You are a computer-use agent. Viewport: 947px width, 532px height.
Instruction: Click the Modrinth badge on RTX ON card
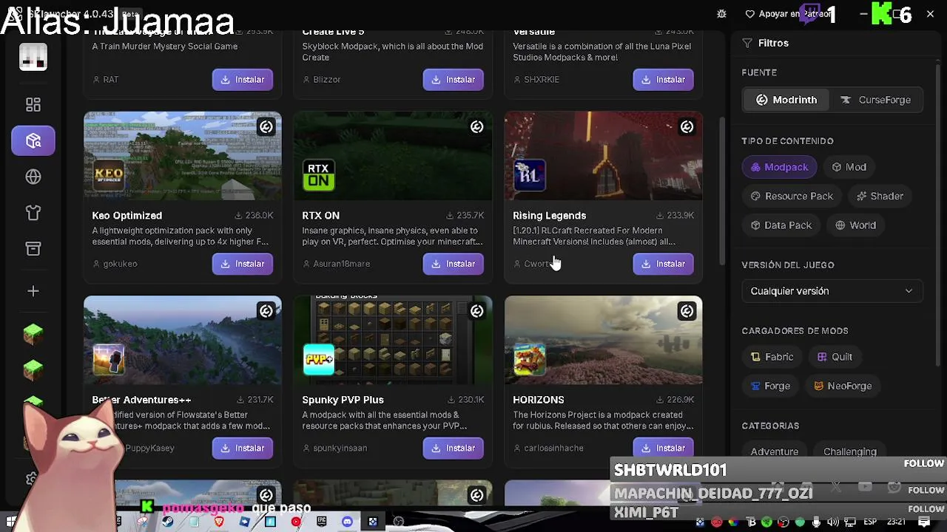pos(476,127)
